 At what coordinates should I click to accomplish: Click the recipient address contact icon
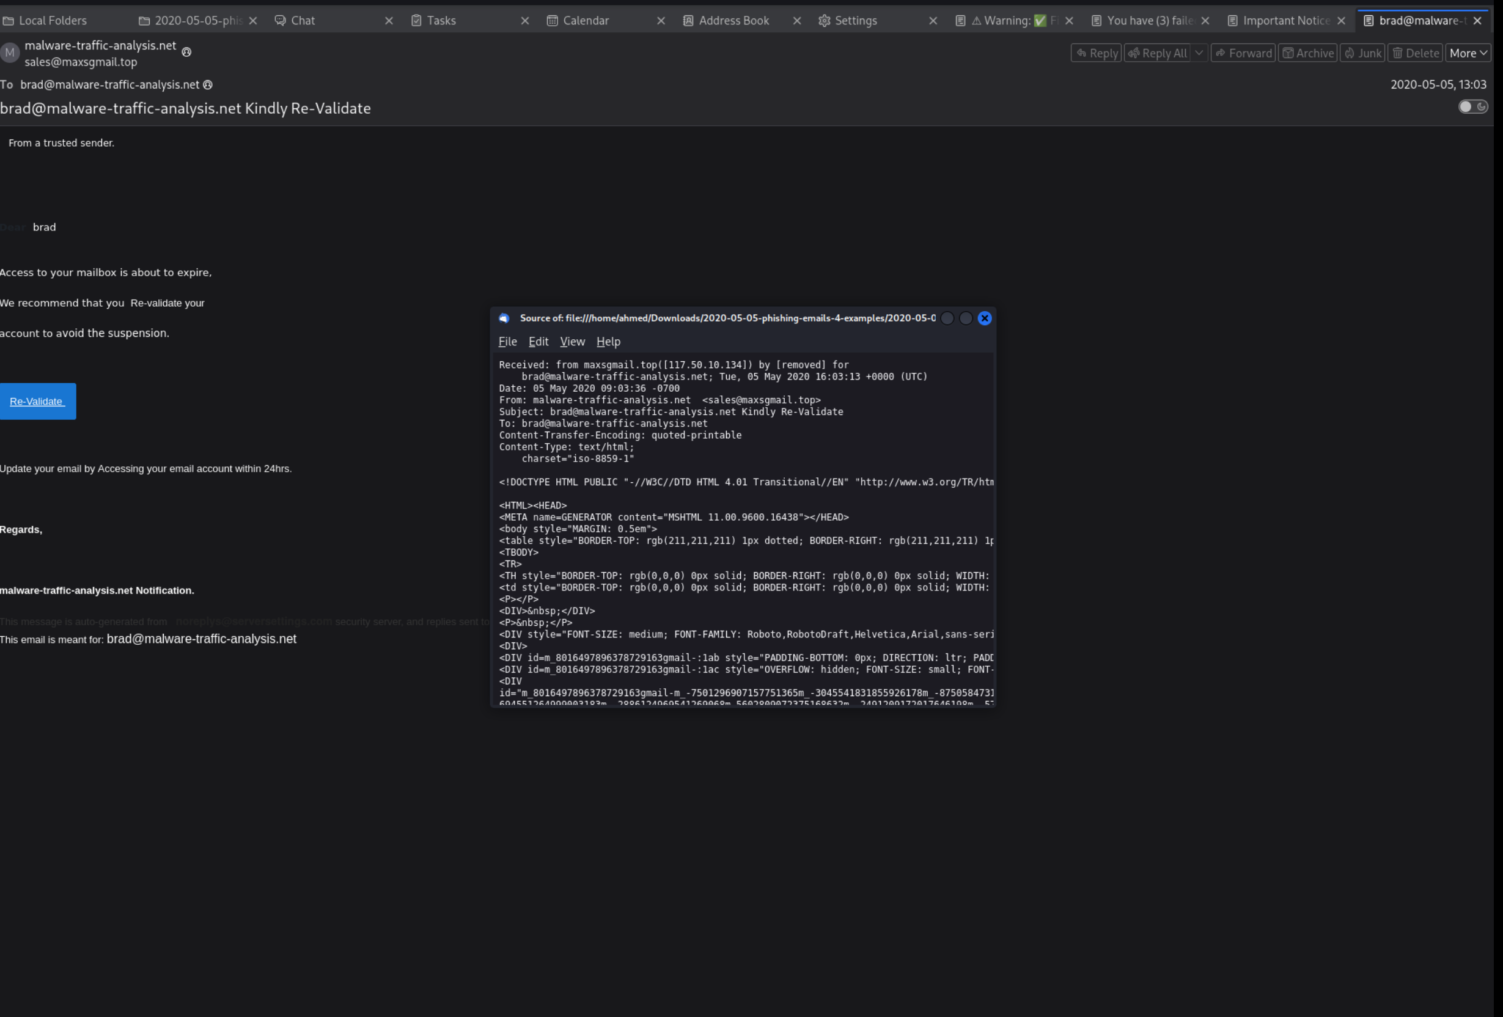tap(208, 85)
